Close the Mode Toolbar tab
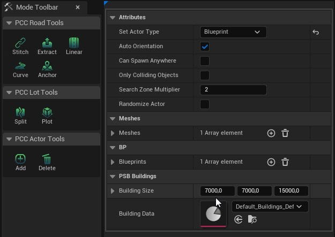Screen dimensions: 335x237 pyautogui.click(x=78, y=7)
